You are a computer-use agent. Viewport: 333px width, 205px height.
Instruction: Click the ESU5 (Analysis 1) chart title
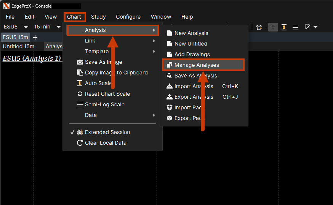click(32, 58)
